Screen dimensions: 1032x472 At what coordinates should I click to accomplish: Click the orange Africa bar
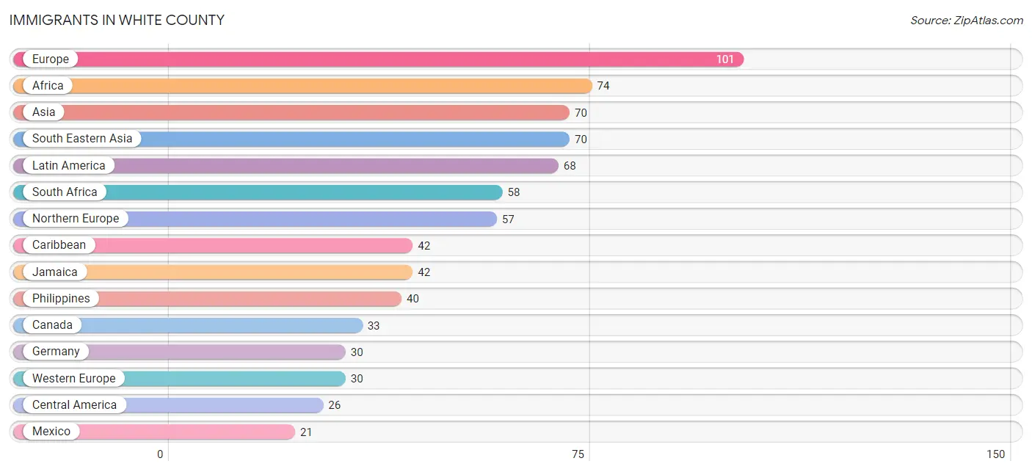[302, 86]
